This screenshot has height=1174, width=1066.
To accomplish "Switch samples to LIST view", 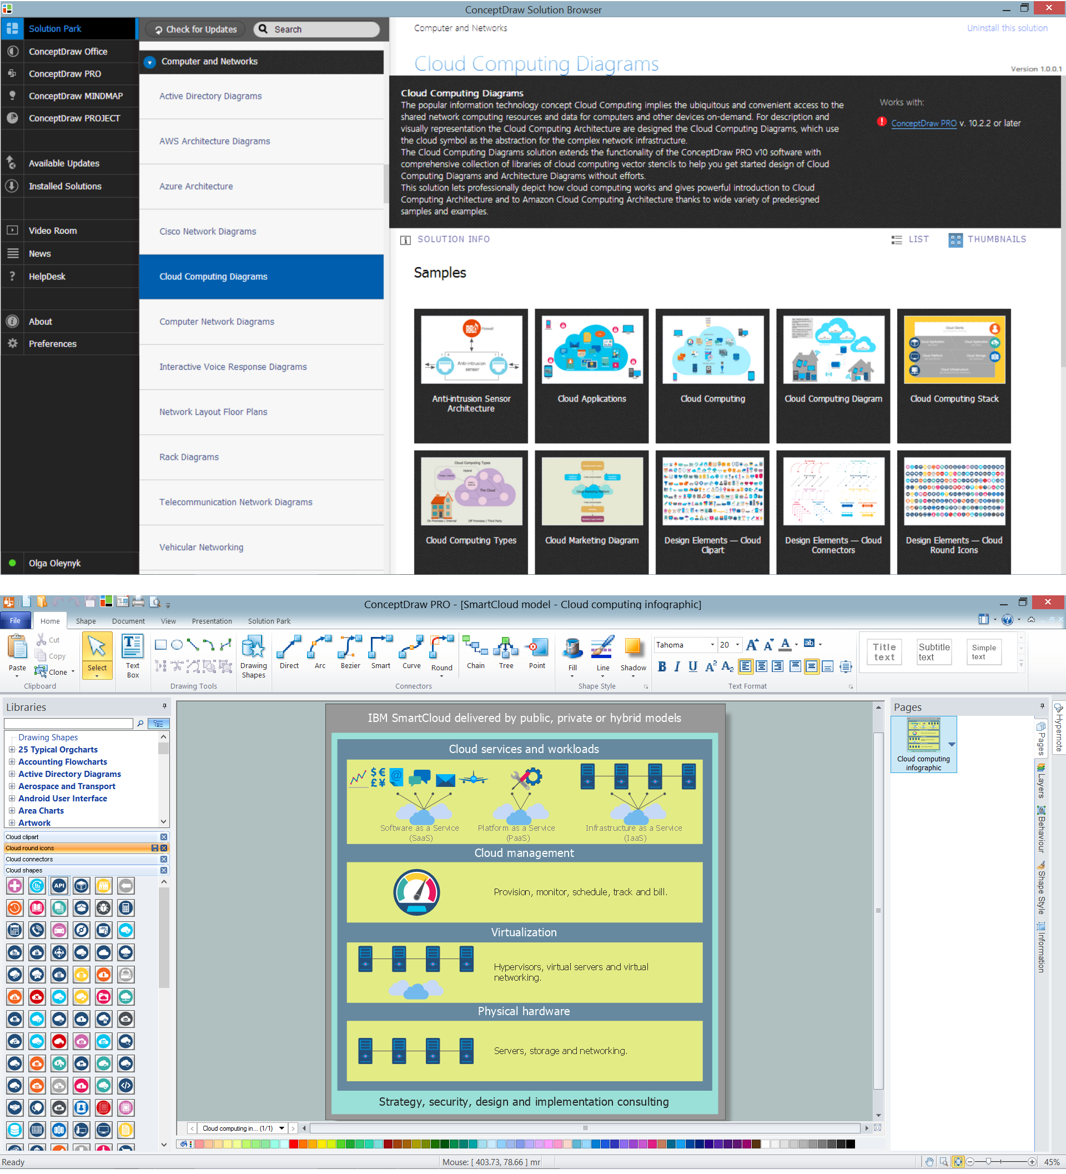I will [x=910, y=239].
